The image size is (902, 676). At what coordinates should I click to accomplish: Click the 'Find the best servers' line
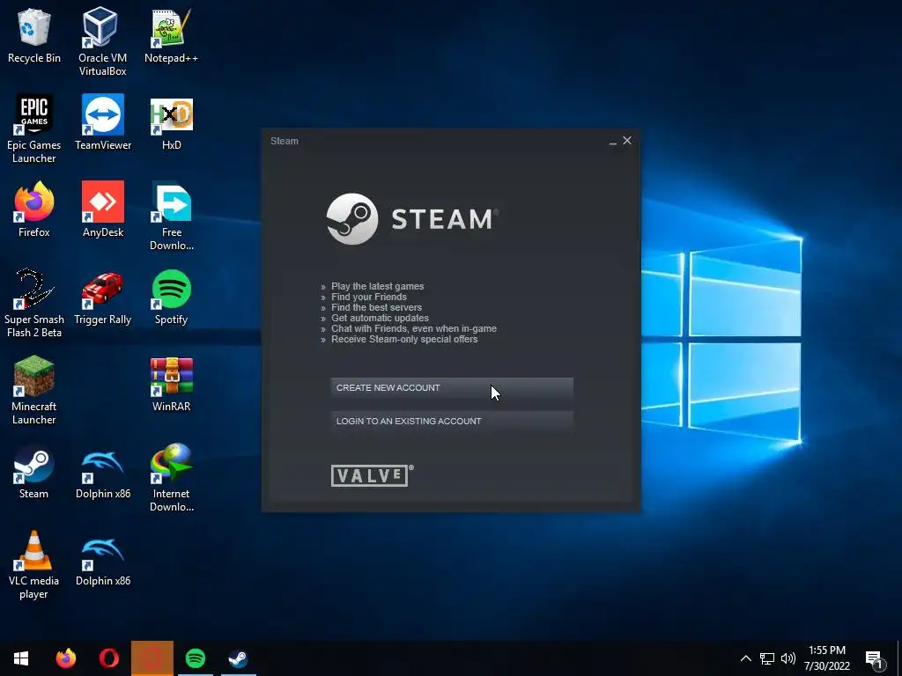376,307
